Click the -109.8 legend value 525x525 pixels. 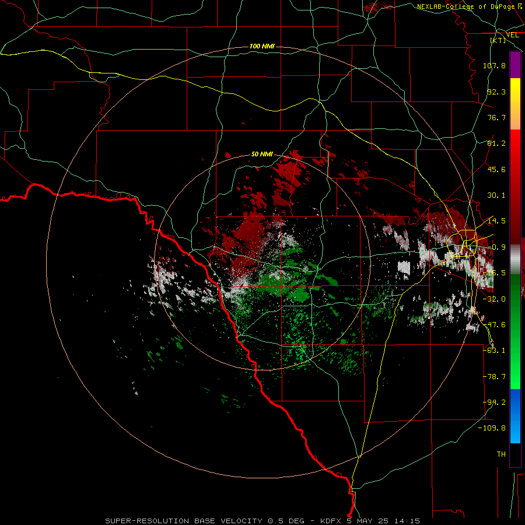tap(492, 428)
